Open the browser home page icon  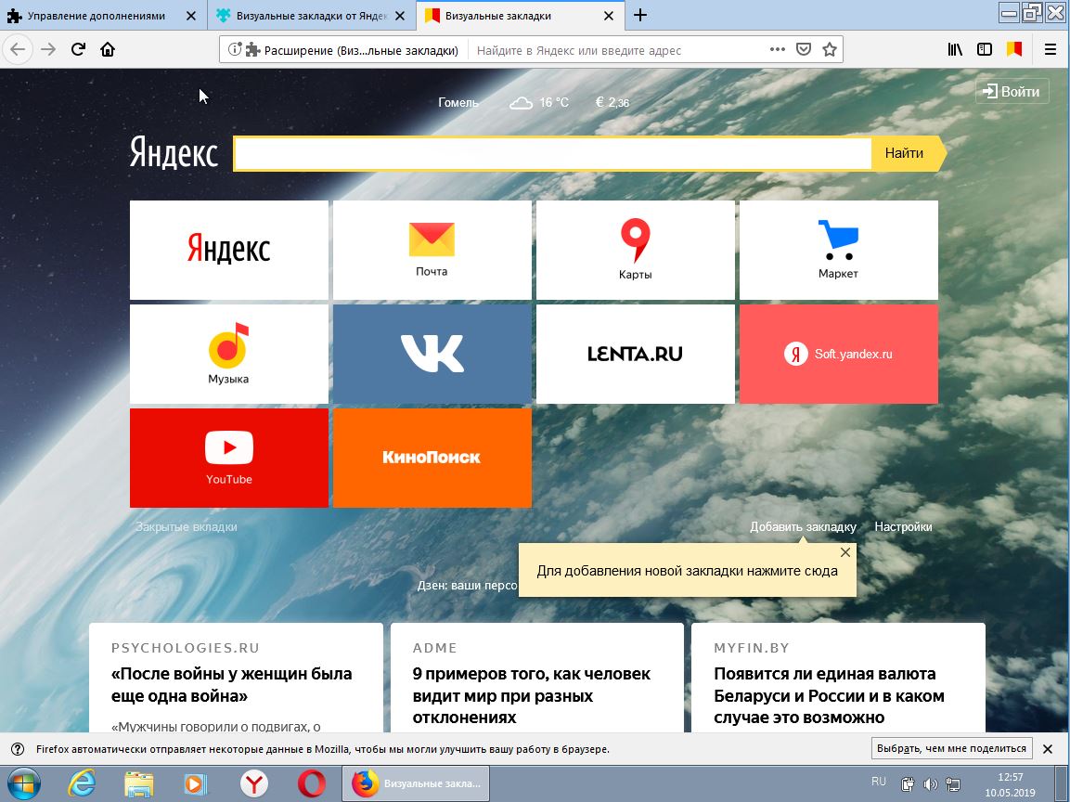pos(107,49)
